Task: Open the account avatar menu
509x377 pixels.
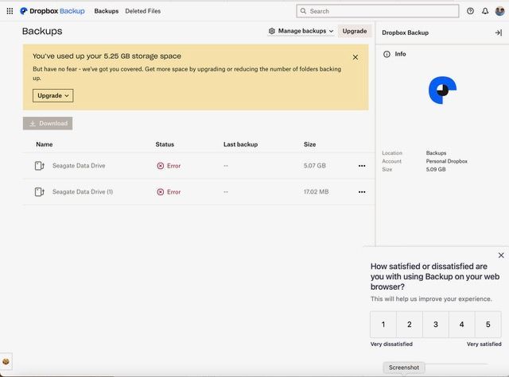Action: tap(500, 11)
